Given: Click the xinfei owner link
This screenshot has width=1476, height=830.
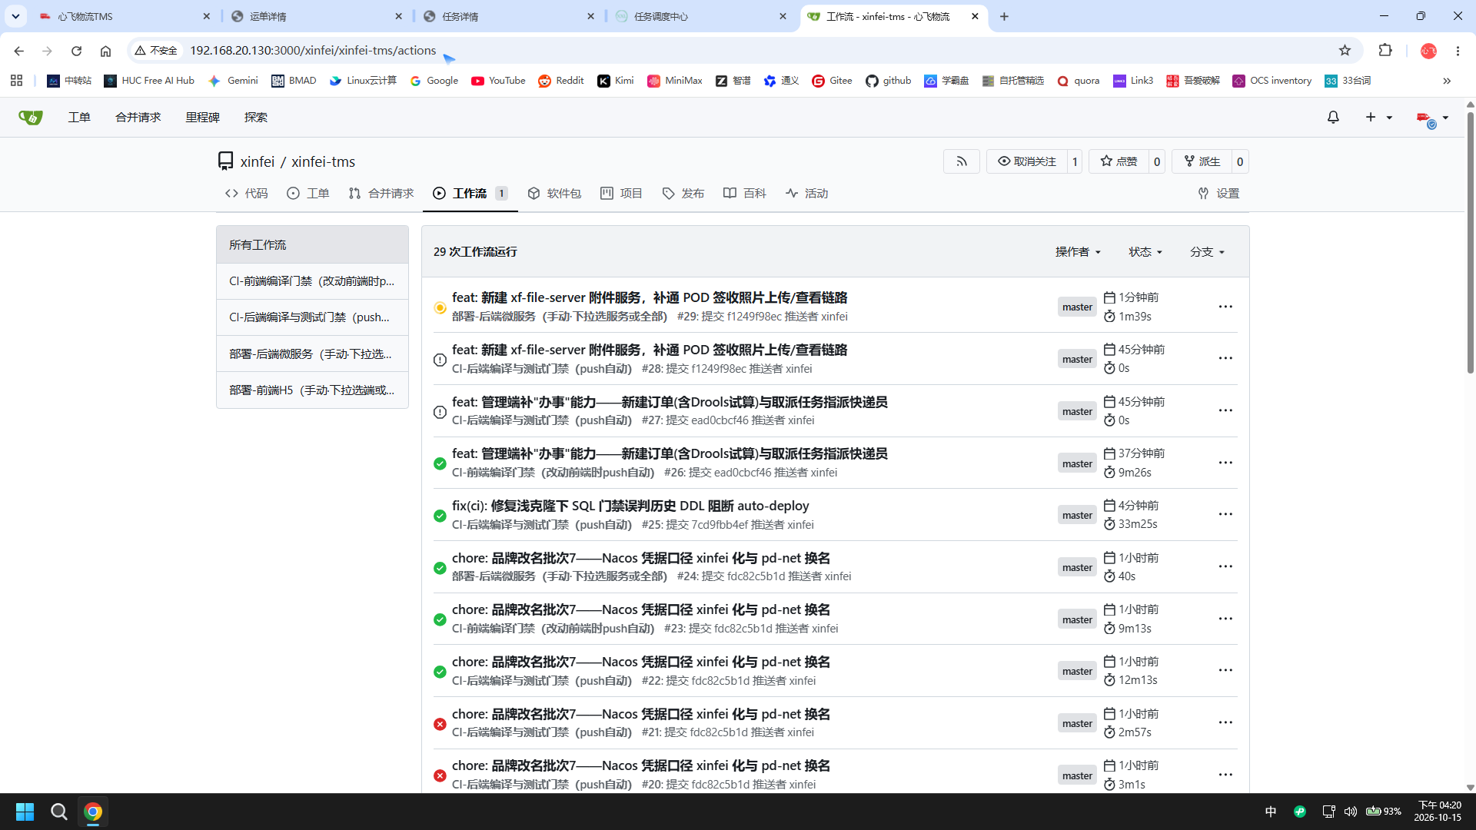Looking at the screenshot, I should (257, 161).
